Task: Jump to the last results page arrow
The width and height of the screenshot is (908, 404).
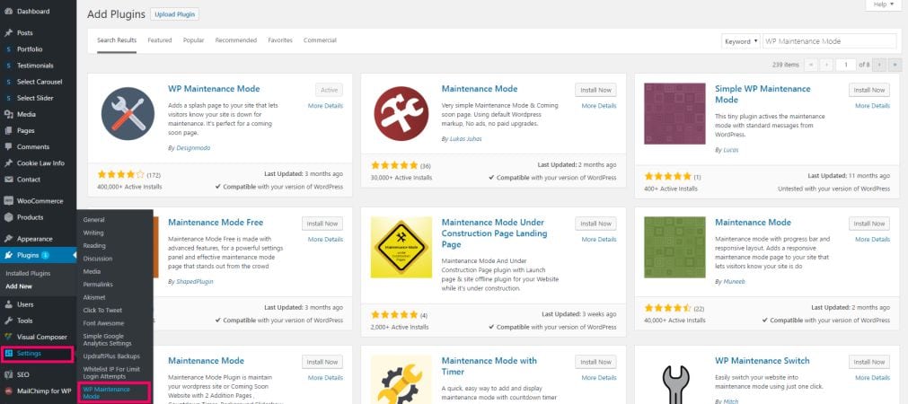Action: pos(895,65)
